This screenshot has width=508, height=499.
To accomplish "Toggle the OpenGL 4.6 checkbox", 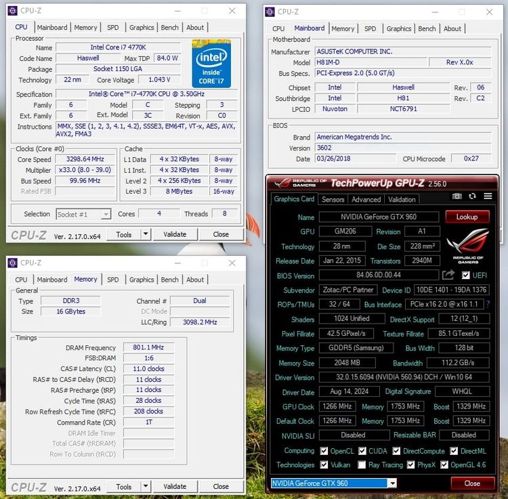I will (444, 464).
